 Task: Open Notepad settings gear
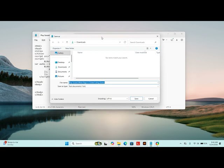point(182,40)
